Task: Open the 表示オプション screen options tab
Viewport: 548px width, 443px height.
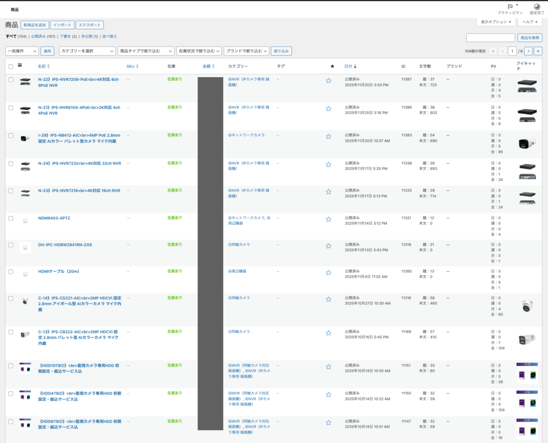Action: [x=496, y=22]
